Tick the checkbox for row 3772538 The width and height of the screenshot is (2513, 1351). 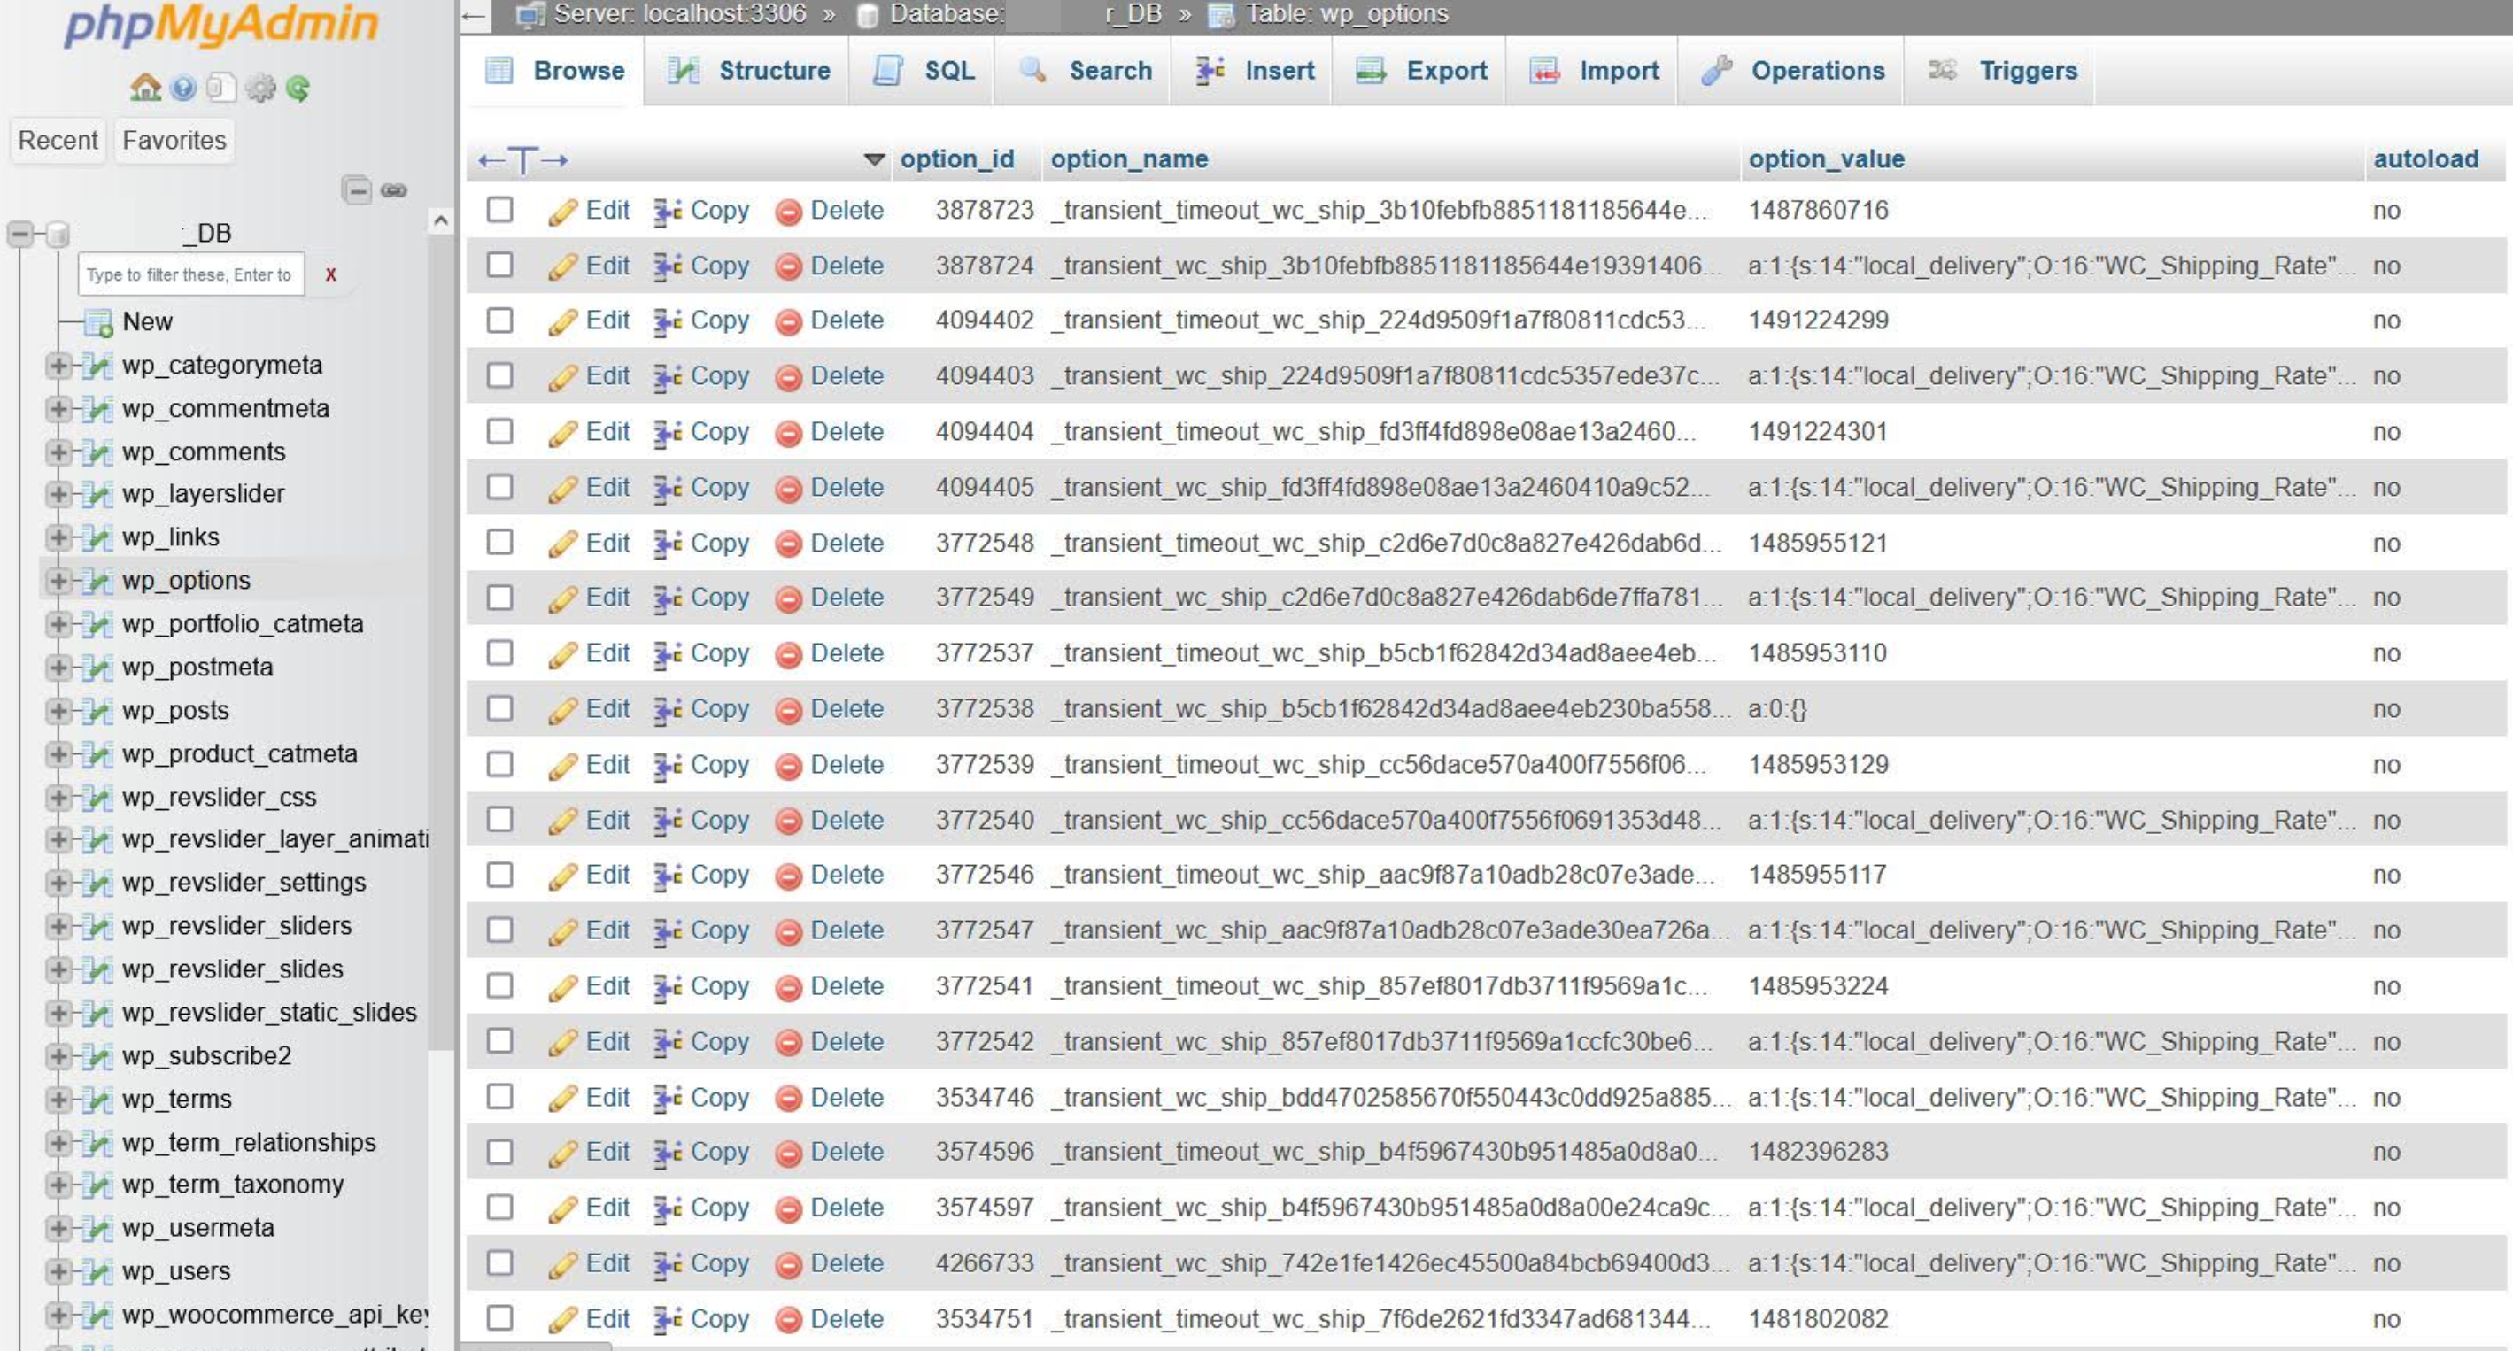499,708
